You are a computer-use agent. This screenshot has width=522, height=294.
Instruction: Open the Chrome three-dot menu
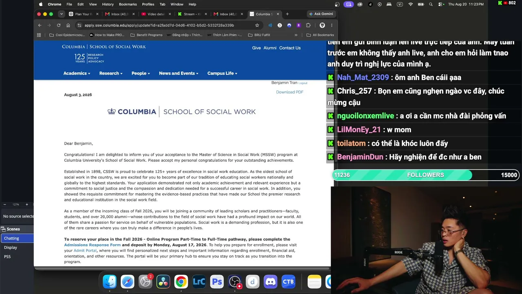coord(332,25)
